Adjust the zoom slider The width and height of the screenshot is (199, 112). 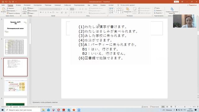185,107
